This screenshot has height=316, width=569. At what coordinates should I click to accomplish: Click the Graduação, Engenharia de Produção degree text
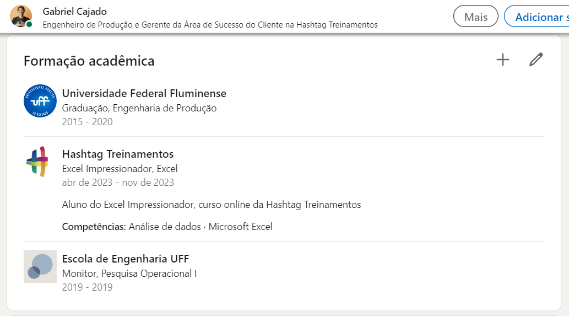[139, 108]
